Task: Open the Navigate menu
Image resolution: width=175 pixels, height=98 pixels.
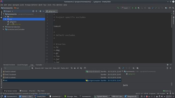Action: click(16, 5)
